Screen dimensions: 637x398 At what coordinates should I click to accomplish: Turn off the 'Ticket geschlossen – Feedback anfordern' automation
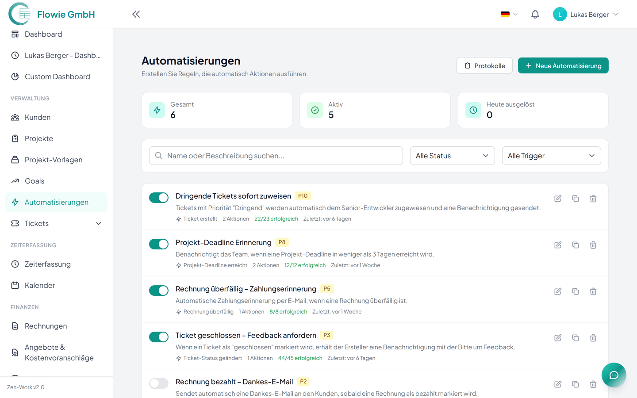click(x=159, y=337)
